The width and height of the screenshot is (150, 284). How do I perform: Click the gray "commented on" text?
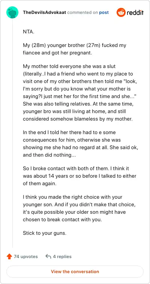coord(82,12)
